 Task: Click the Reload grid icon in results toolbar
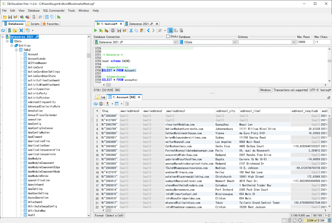[x=95, y=103]
